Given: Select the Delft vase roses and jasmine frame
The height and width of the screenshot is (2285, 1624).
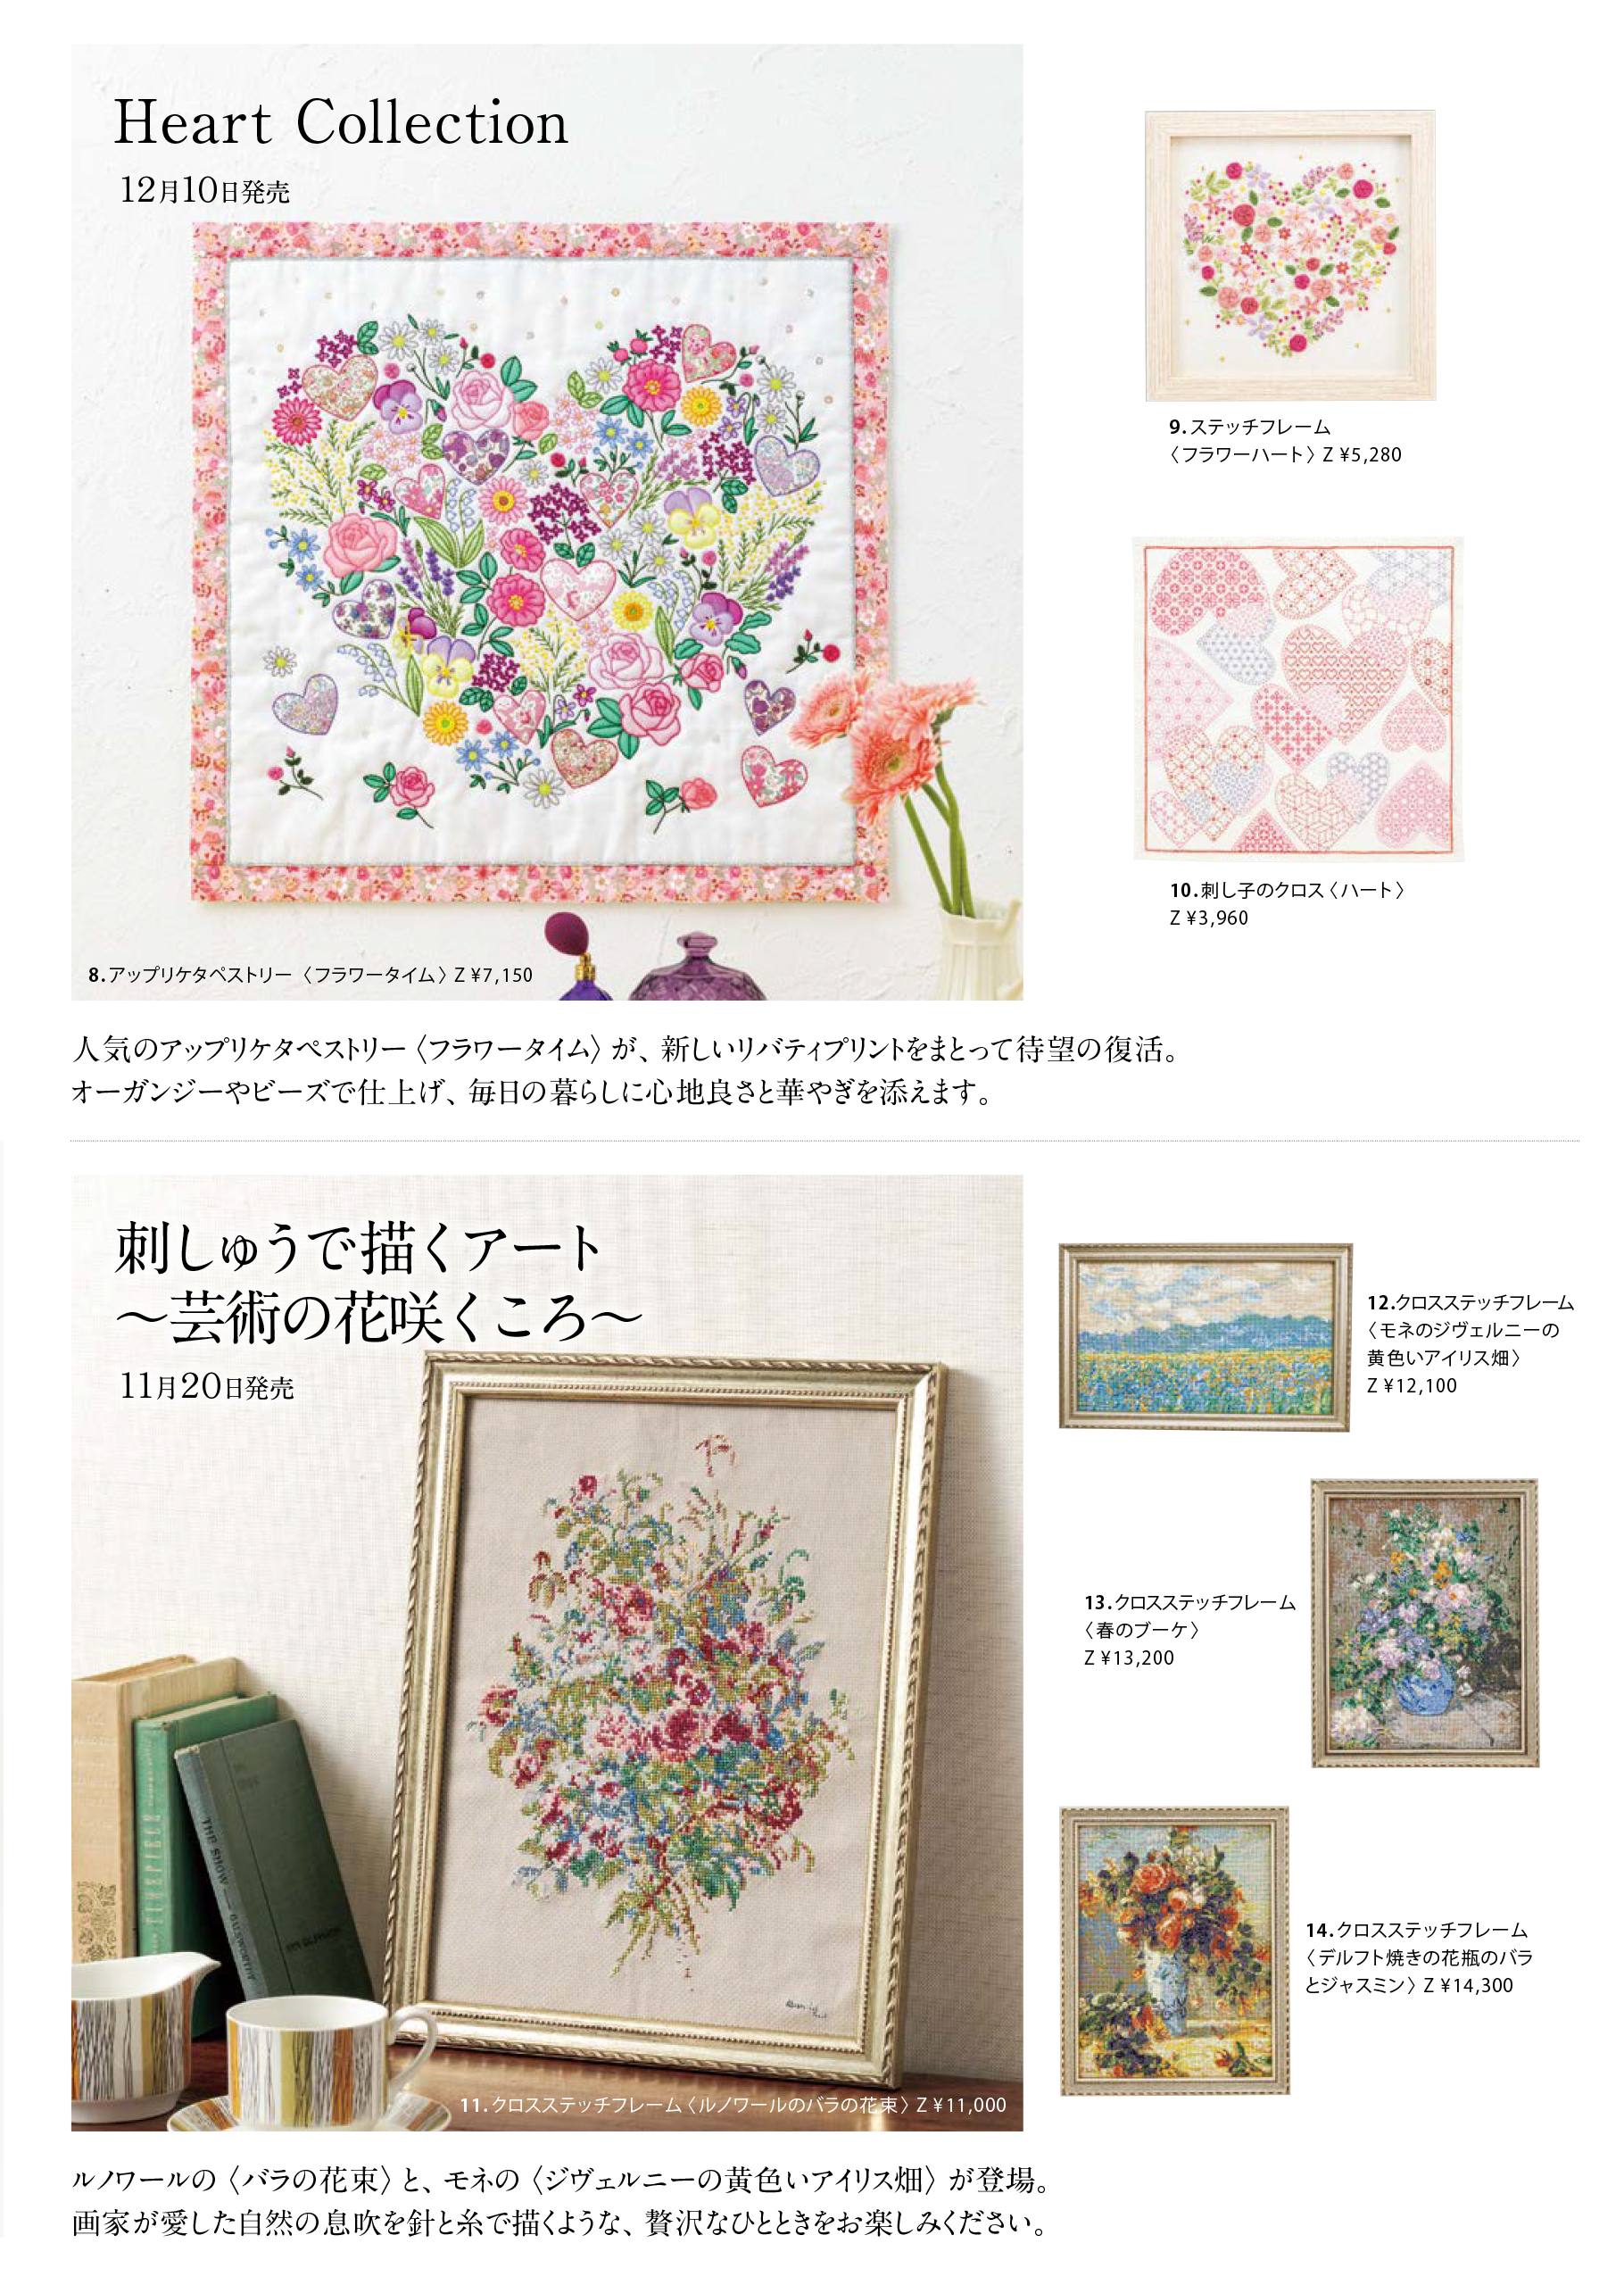Looking at the screenshot, I should pos(1174,1950).
